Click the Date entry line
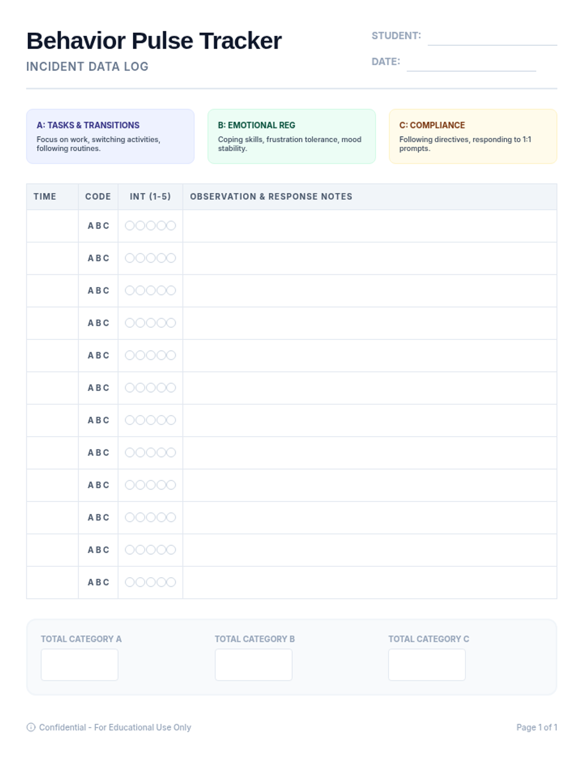Viewport: 583px width, 778px height. click(471, 63)
